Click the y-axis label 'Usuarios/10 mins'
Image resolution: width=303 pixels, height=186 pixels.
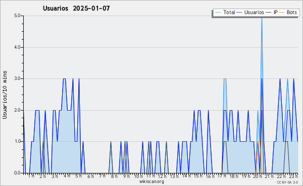point(5,95)
